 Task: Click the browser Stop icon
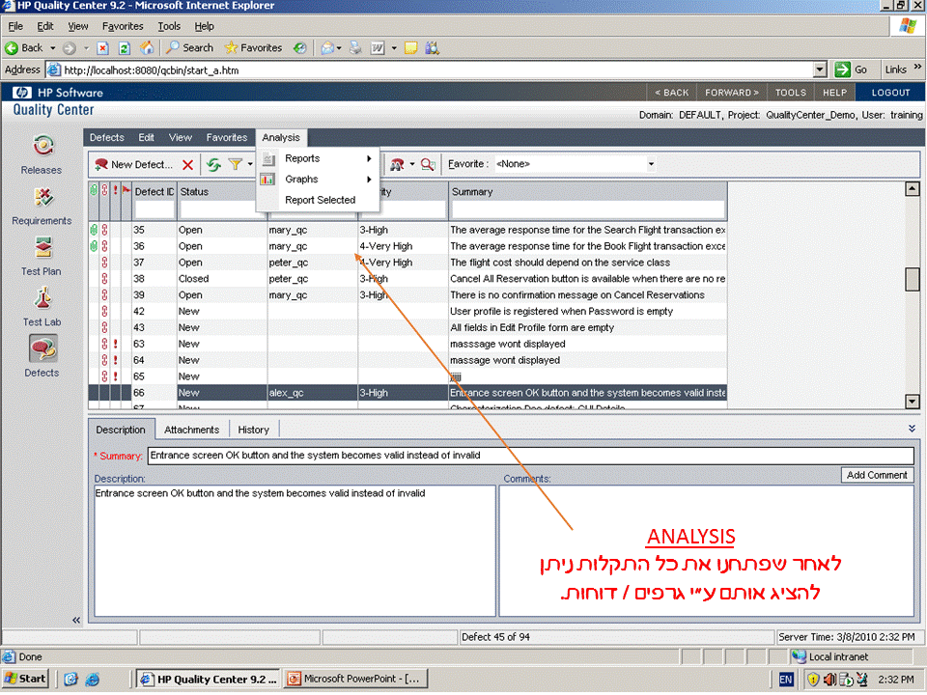(103, 48)
